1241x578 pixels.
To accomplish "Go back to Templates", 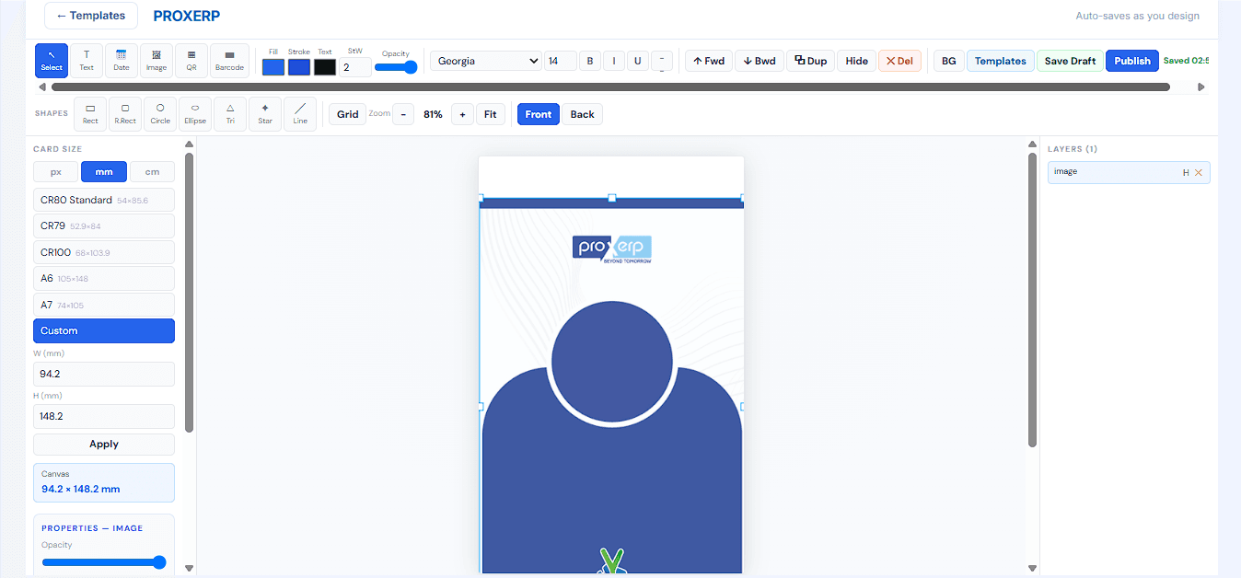I will tap(91, 16).
